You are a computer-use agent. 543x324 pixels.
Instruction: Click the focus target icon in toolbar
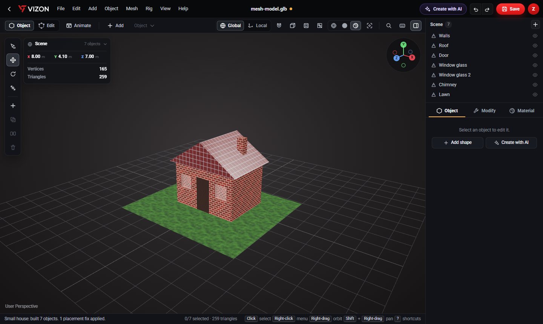pos(370,26)
